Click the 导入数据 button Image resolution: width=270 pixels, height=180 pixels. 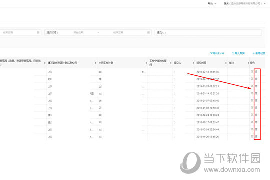pyautogui.click(x=238, y=53)
